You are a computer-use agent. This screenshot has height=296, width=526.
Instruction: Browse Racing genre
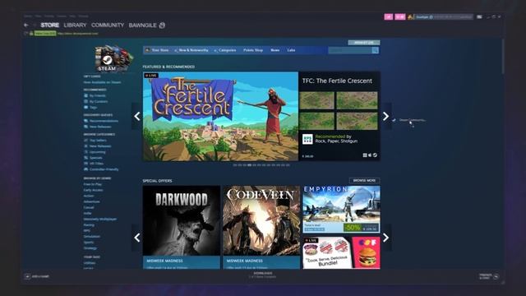point(89,224)
